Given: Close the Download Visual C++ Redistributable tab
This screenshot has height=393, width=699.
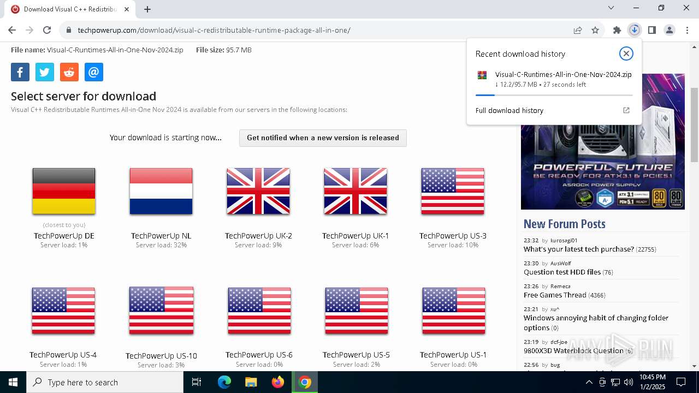Looking at the screenshot, I should tap(127, 9).
